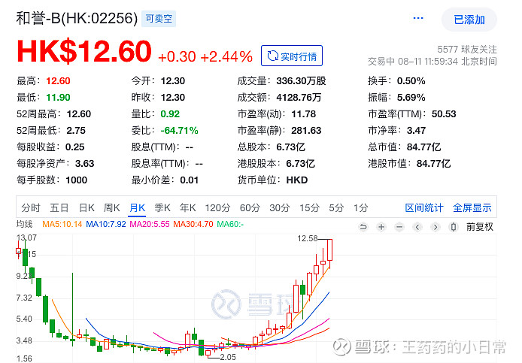Switch to the 30分 chart tab
This screenshot has height=363, width=522.
point(279,208)
